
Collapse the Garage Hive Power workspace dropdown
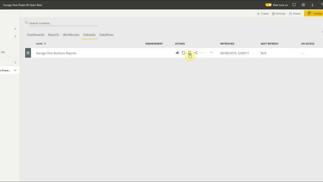pos(15,70)
